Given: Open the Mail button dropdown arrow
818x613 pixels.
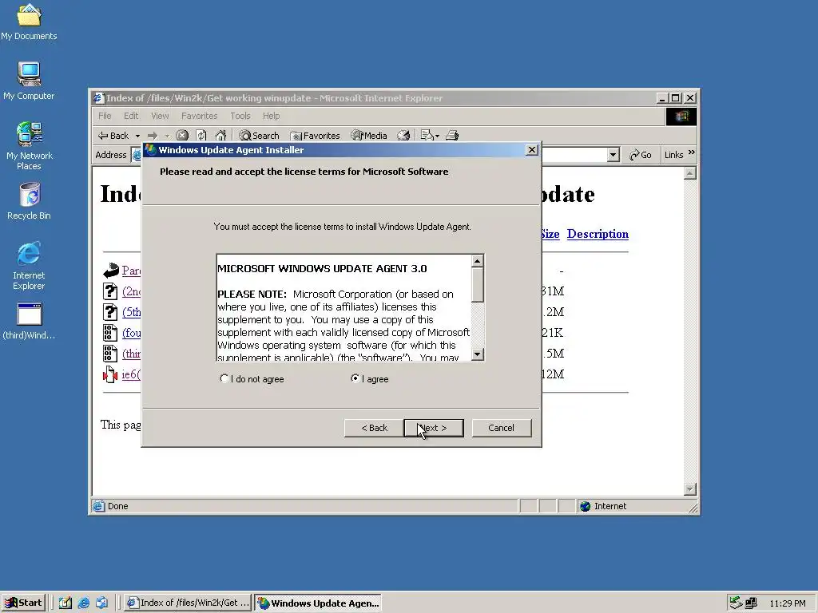Looking at the screenshot, I should [437, 136].
